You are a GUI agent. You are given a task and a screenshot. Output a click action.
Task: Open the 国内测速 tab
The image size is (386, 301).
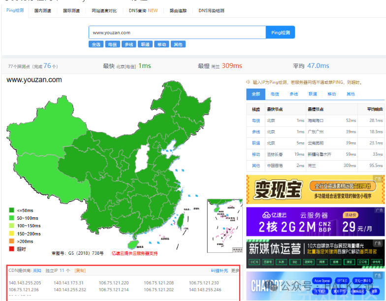pyautogui.click(x=42, y=11)
